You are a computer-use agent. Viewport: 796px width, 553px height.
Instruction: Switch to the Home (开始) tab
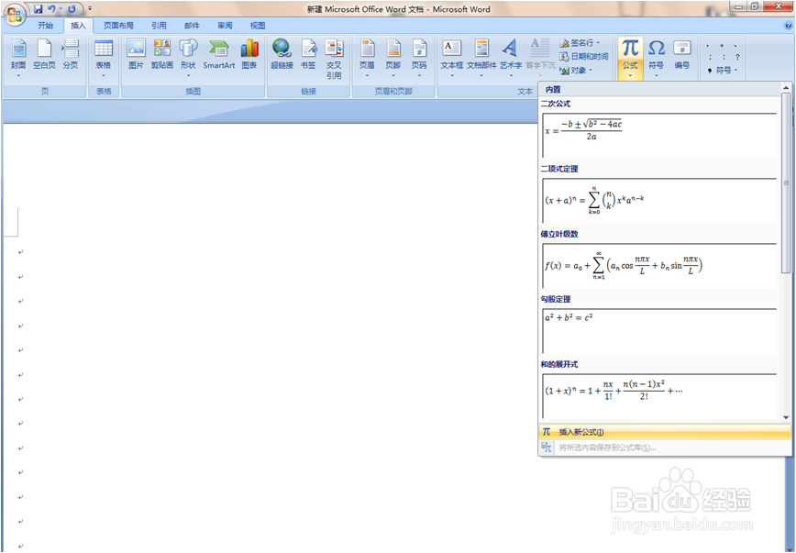(x=45, y=26)
